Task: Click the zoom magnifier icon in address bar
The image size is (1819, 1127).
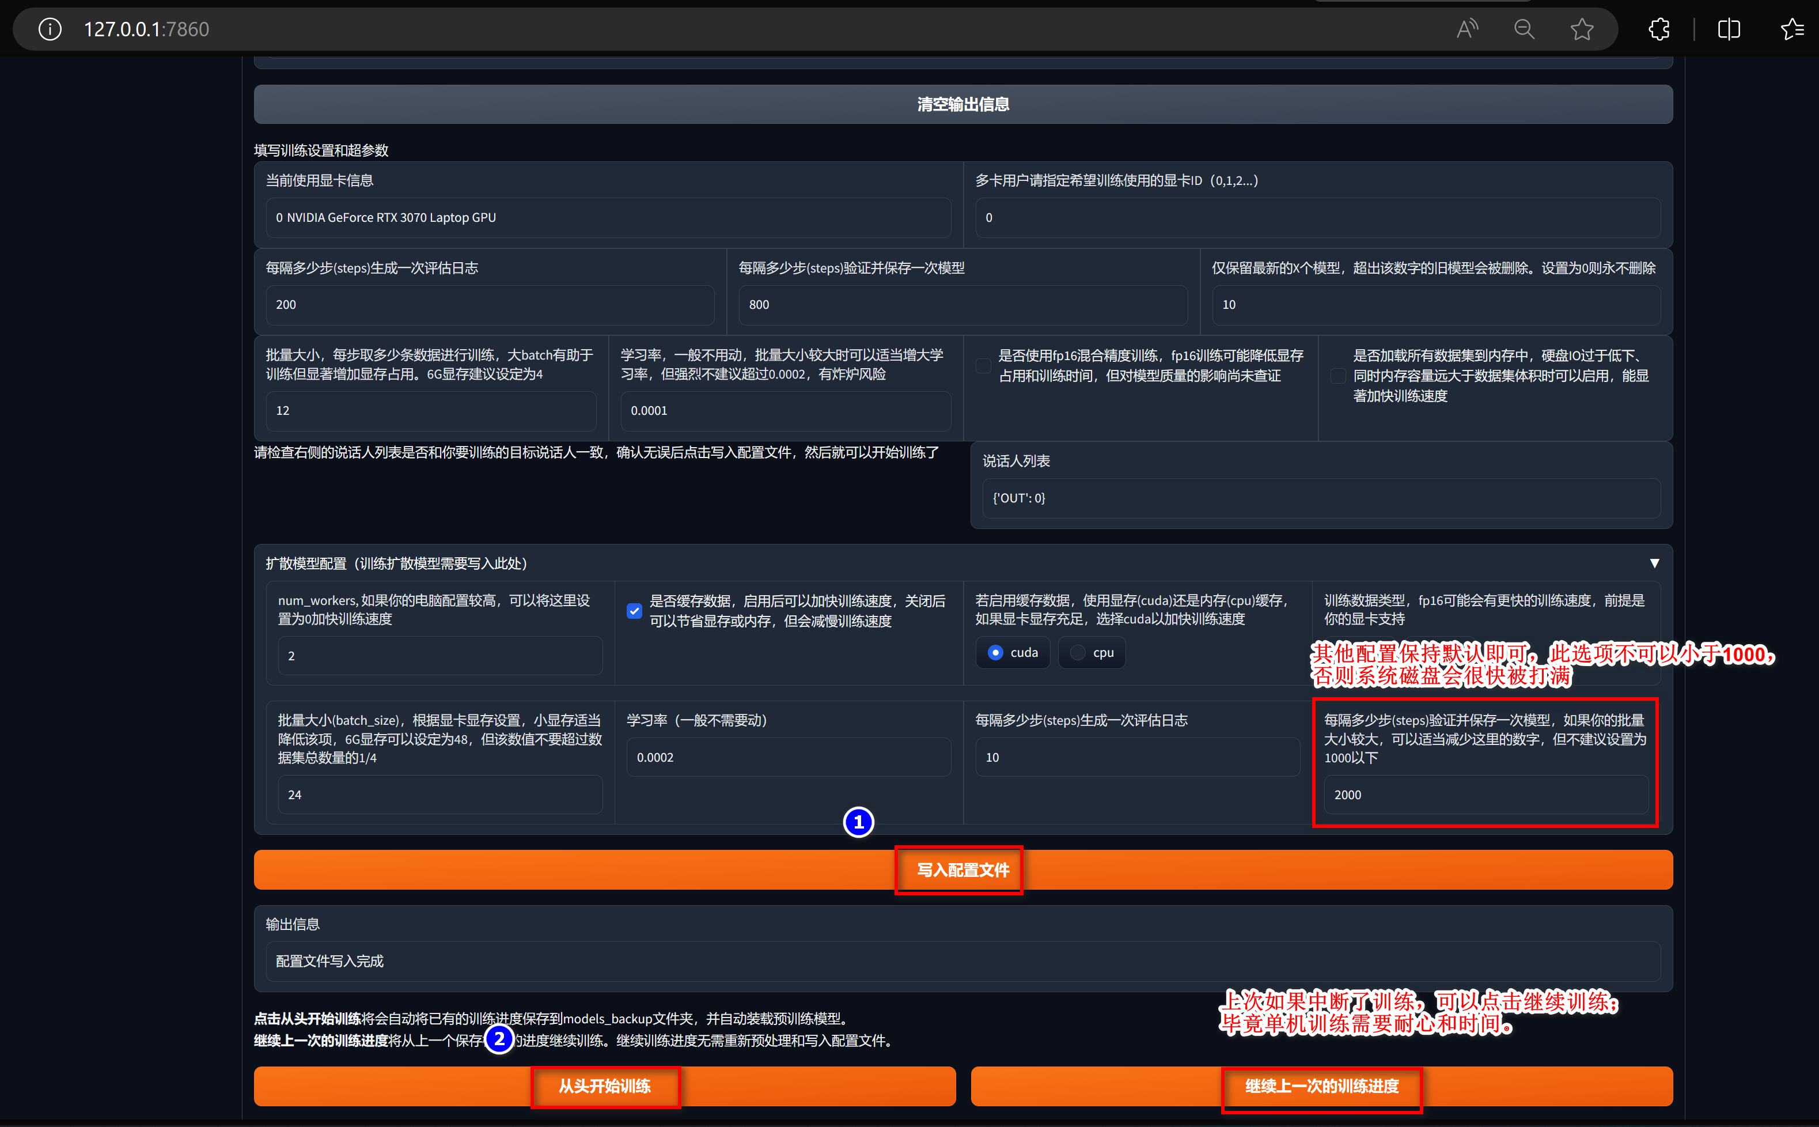Action: click(1524, 29)
